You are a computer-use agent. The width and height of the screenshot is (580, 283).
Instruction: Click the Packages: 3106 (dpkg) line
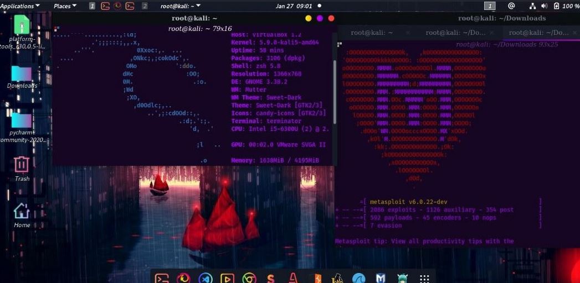[268, 58]
